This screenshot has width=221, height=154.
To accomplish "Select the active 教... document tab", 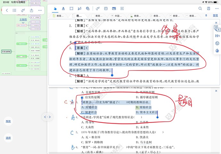I will coord(77,16).
